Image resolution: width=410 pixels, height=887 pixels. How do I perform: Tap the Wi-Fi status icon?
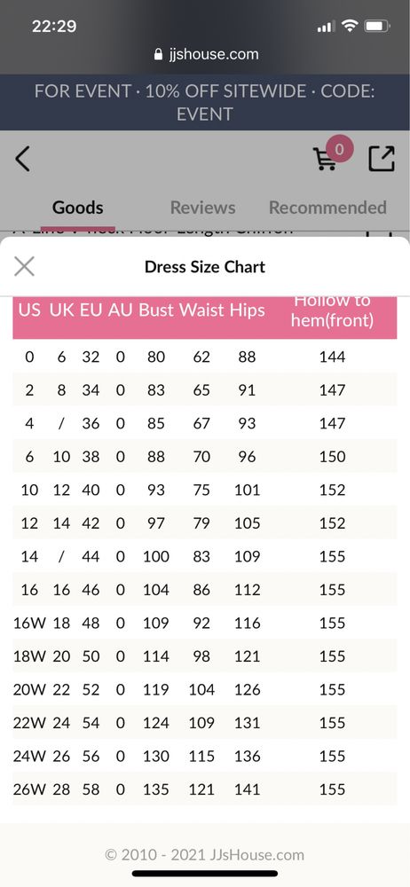351,26
